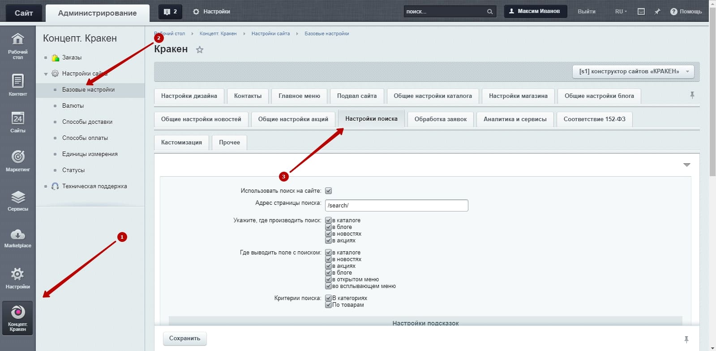716x351 pixels.
Task: Click the Заказы folder icon in tree
Action: 55,58
